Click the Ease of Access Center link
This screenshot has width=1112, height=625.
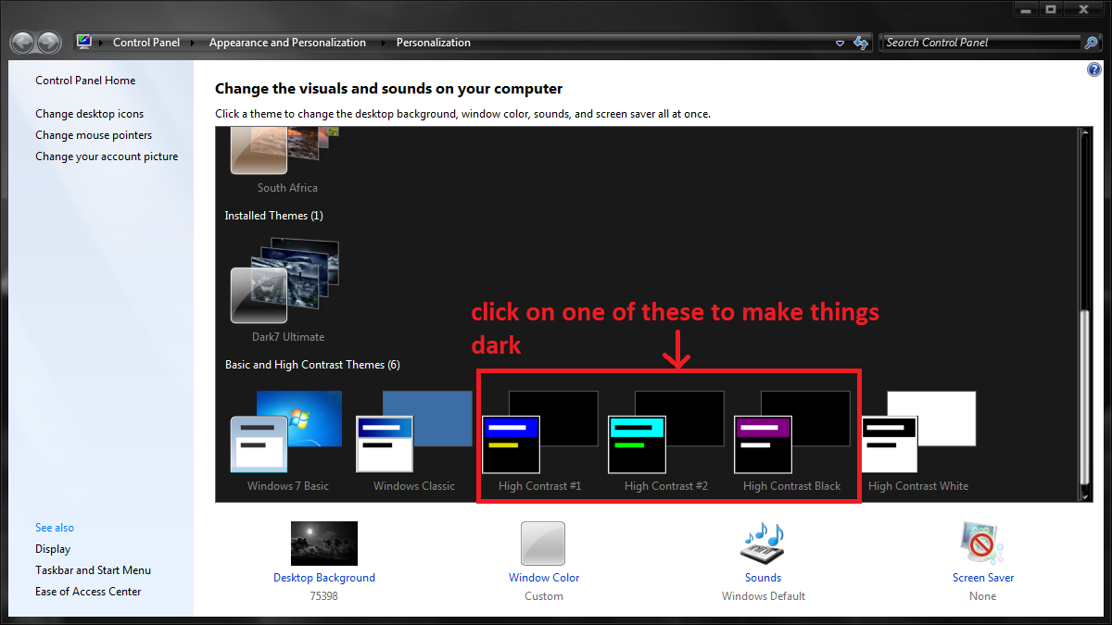pyautogui.click(x=88, y=592)
